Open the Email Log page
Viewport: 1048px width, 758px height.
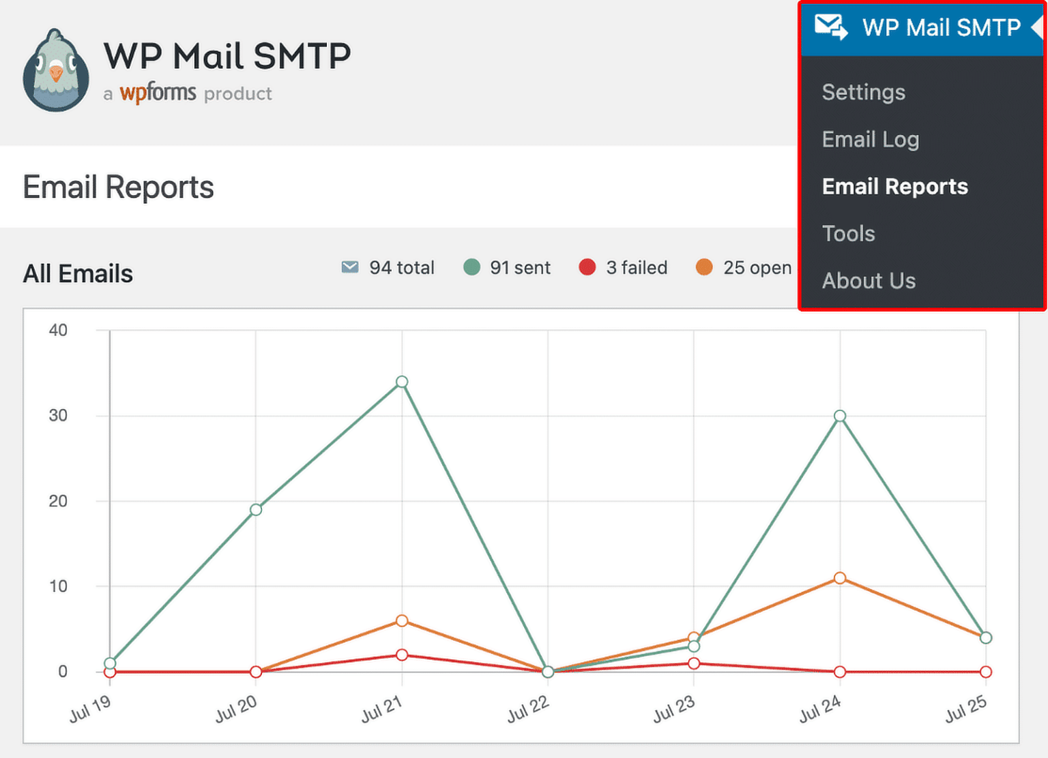pos(871,139)
